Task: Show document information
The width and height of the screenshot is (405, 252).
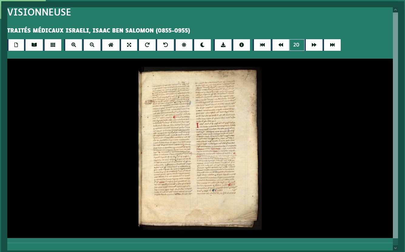Action: (241, 45)
